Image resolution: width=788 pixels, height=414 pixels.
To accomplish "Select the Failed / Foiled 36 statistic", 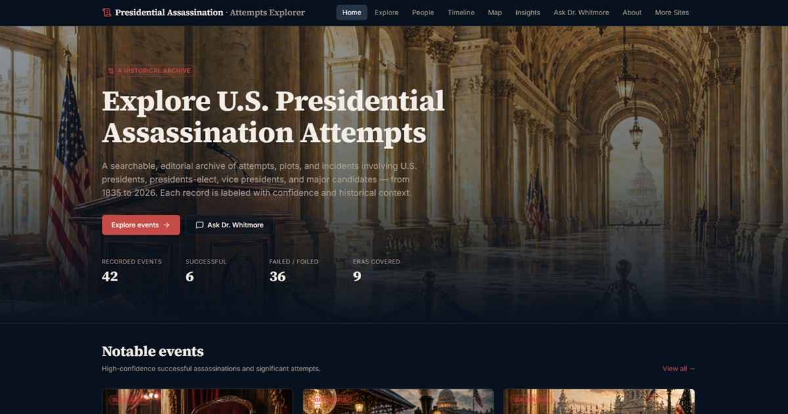I will pyautogui.click(x=294, y=271).
